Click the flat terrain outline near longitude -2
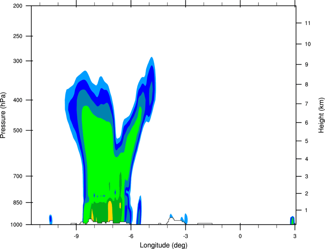The image size is (325, 249). click(205, 224)
